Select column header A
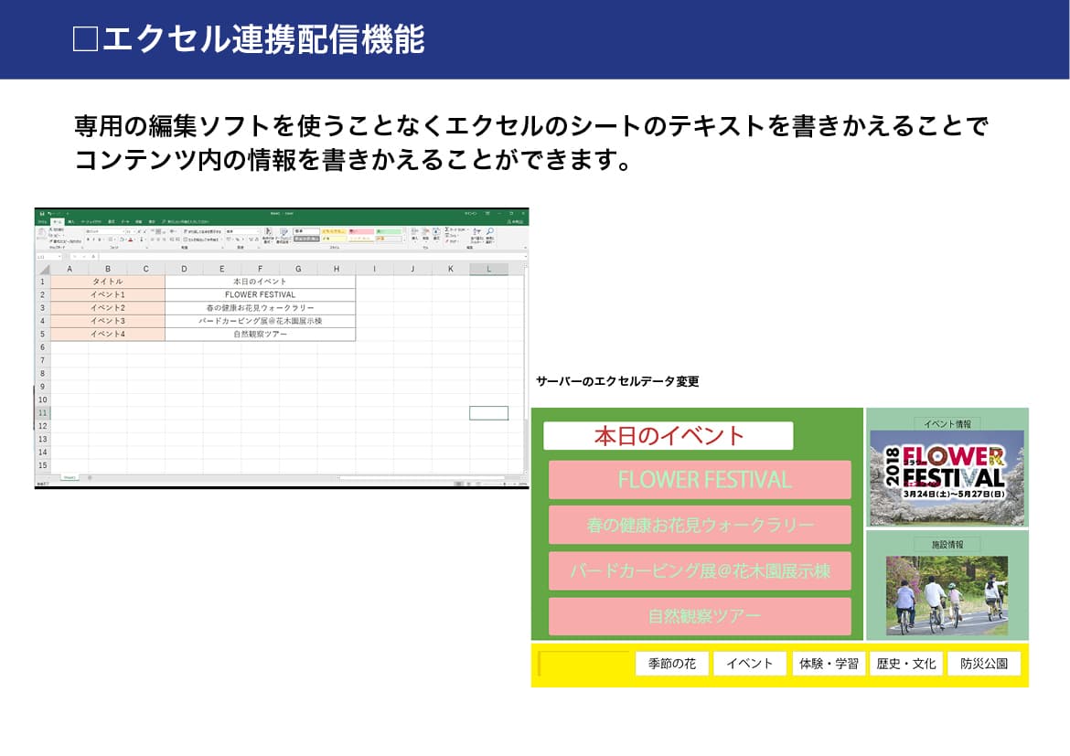The width and height of the screenshot is (1070, 756). click(x=70, y=269)
